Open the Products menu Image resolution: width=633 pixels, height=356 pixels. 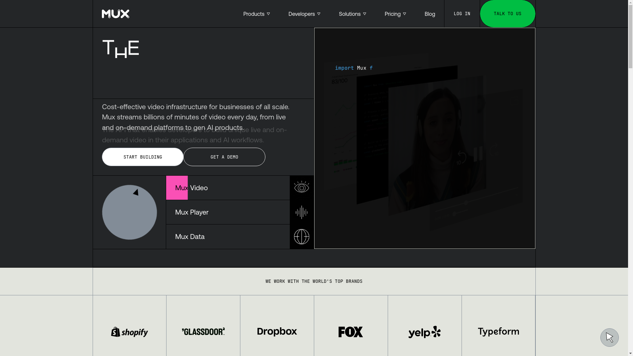[256, 14]
